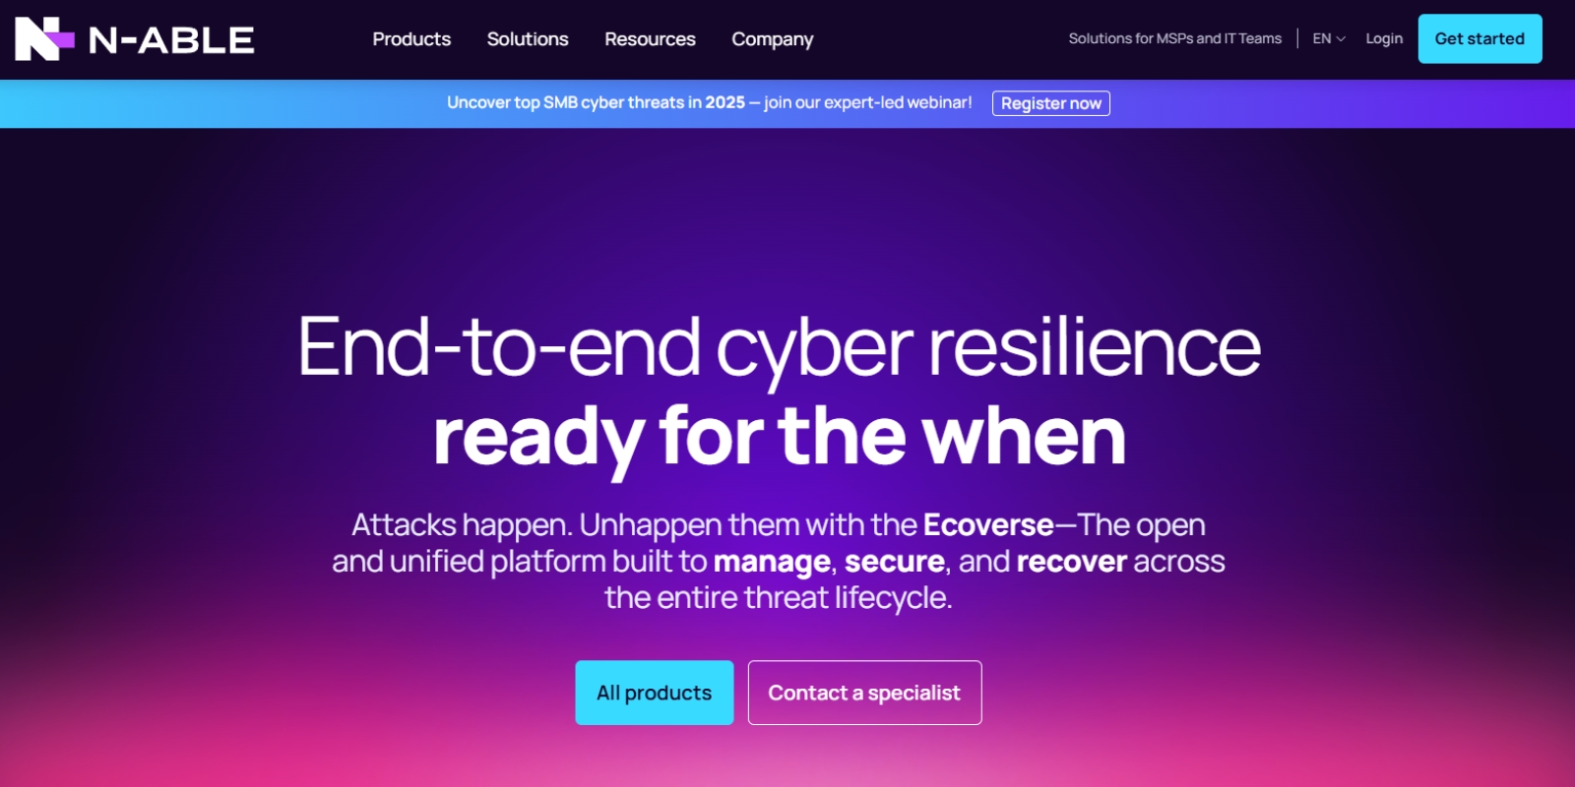This screenshot has height=787, width=1575.
Task: Click the End-to-end cyber resilience headline
Action: click(x=779, y=347)
